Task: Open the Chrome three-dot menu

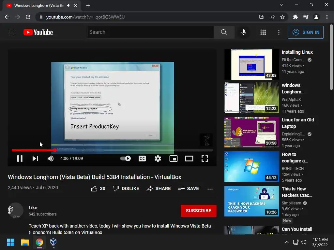Action: click(x=327, y=17)
